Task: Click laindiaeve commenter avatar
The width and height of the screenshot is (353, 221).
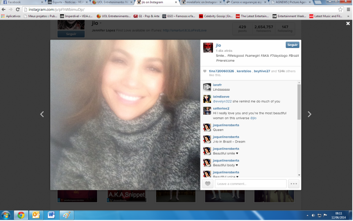Action: (x=207, y=99)
